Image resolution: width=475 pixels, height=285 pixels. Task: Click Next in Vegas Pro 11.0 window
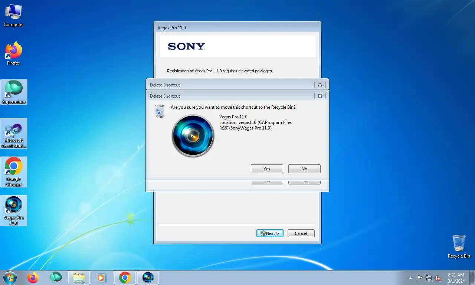tap(270, 233)
